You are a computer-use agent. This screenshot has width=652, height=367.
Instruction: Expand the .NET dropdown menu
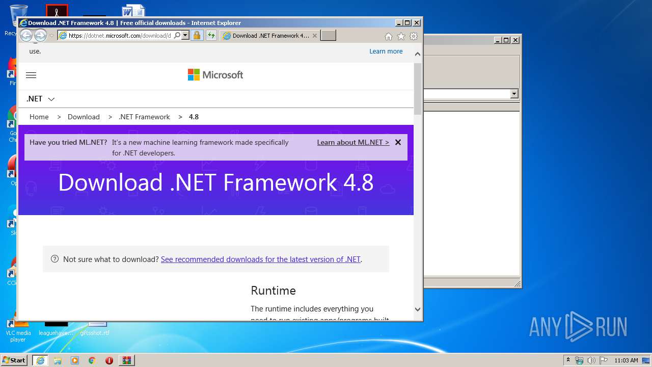tap(40, 99)
